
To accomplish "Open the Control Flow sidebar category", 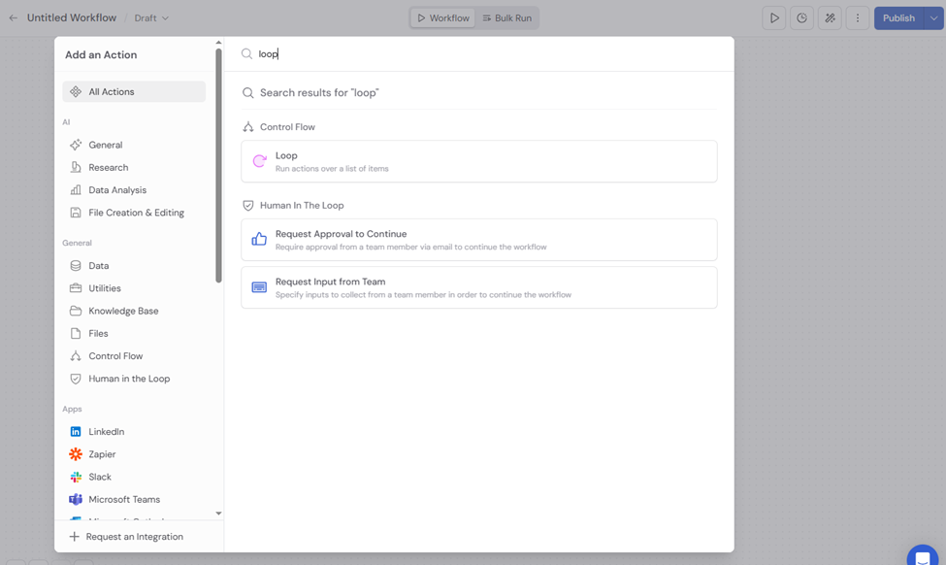I will click(134, 356).
